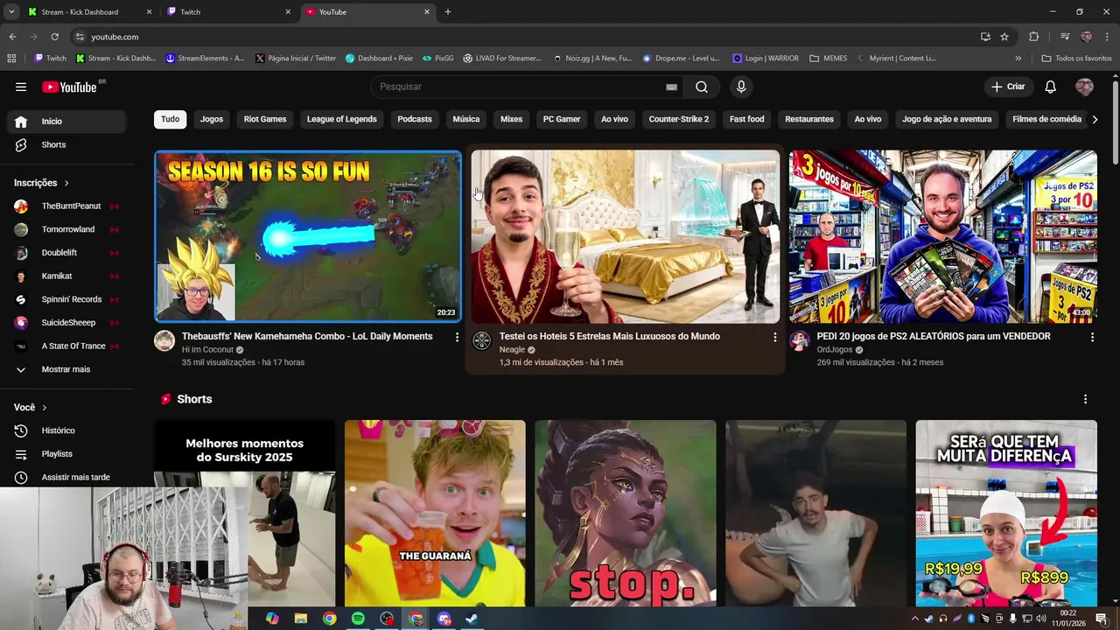Open File Explorer from the taskbar
The width and height of the screenshot is (1120, 630).
(x=301, y=619)
